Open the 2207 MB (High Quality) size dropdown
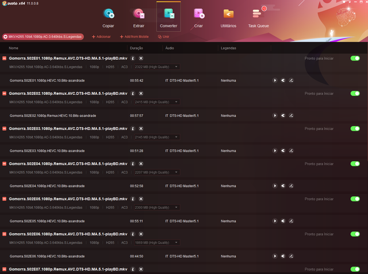Screen dimensions: 368x274 (x=157, y=172)
